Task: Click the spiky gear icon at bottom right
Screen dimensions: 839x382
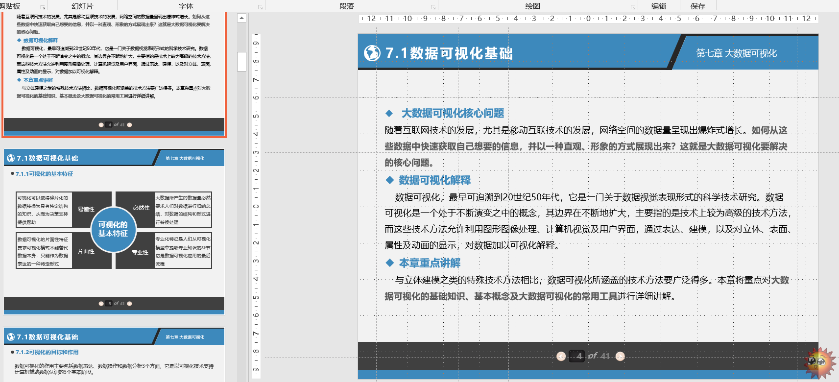Action: point(819,363)
